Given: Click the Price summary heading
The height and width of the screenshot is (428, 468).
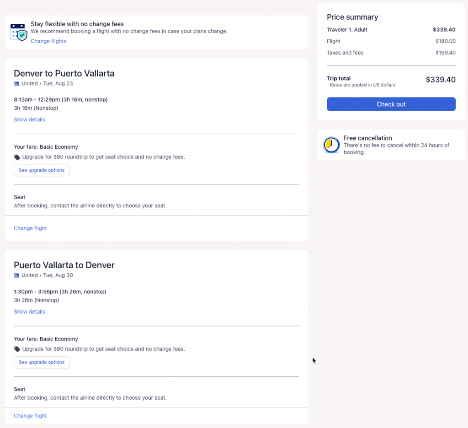Looking at the screenshot, I should click(x=352, y=17).
